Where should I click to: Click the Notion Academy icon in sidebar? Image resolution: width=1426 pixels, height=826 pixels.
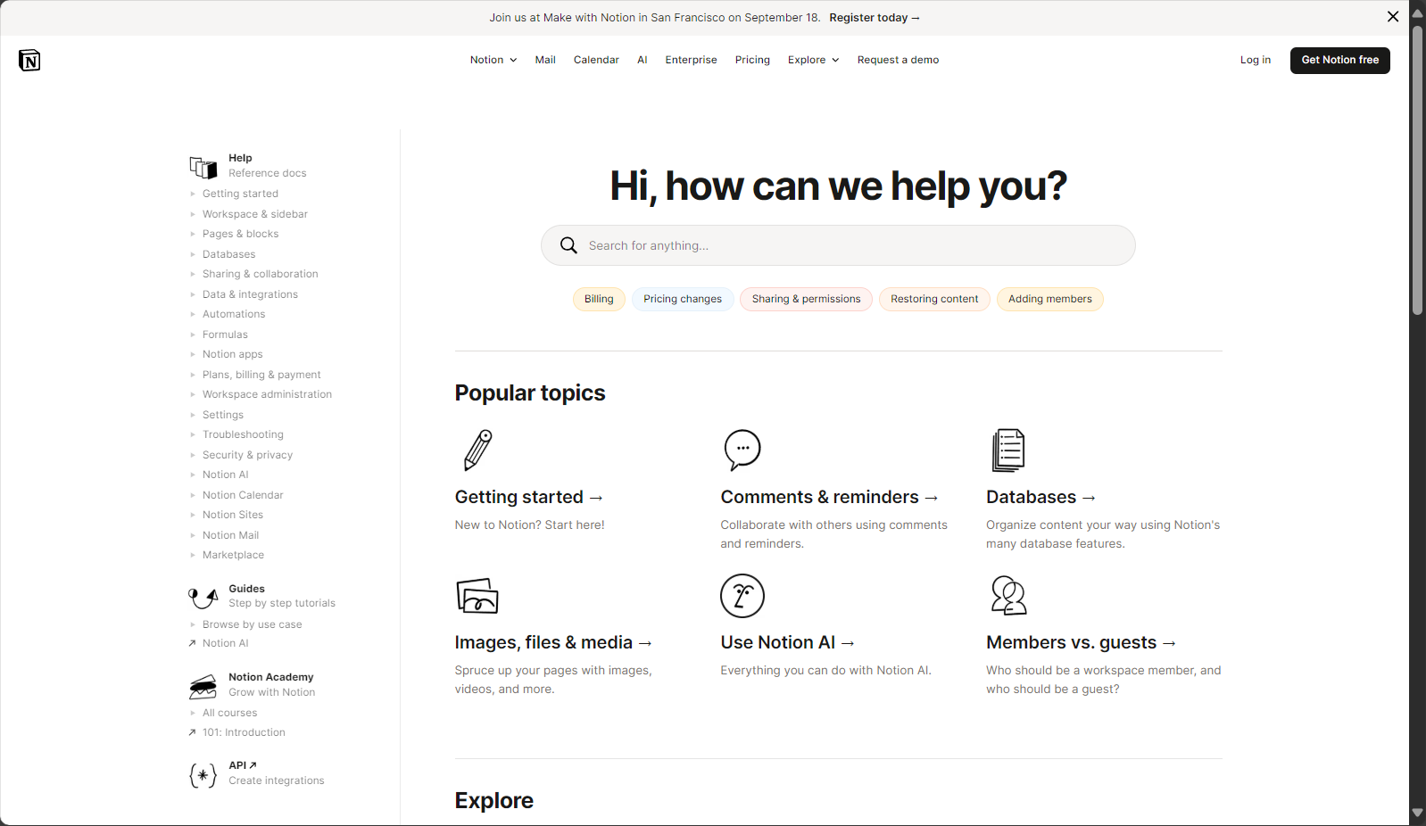(203, 686)
